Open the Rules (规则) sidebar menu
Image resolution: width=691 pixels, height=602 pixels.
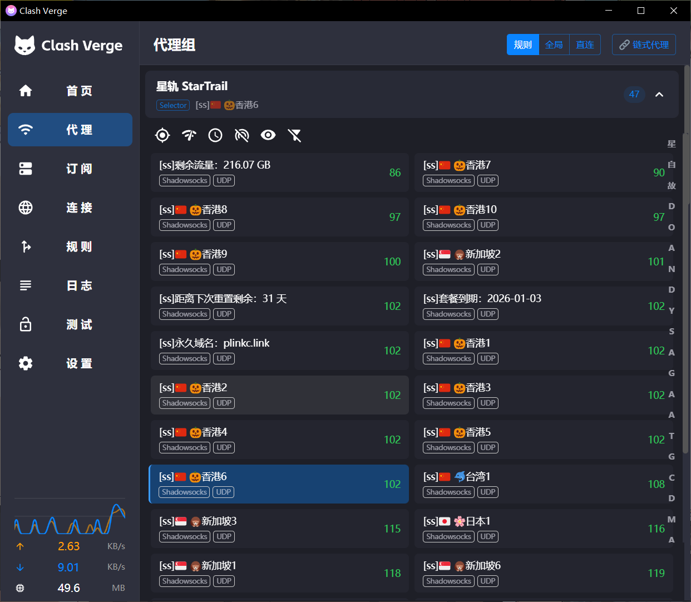[x=70, y=246]
